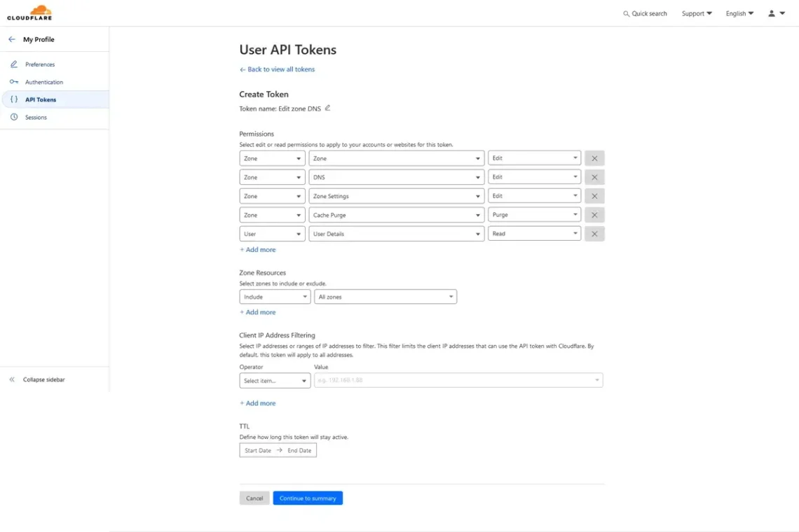Go to Sessions in the sidebar

36,118
